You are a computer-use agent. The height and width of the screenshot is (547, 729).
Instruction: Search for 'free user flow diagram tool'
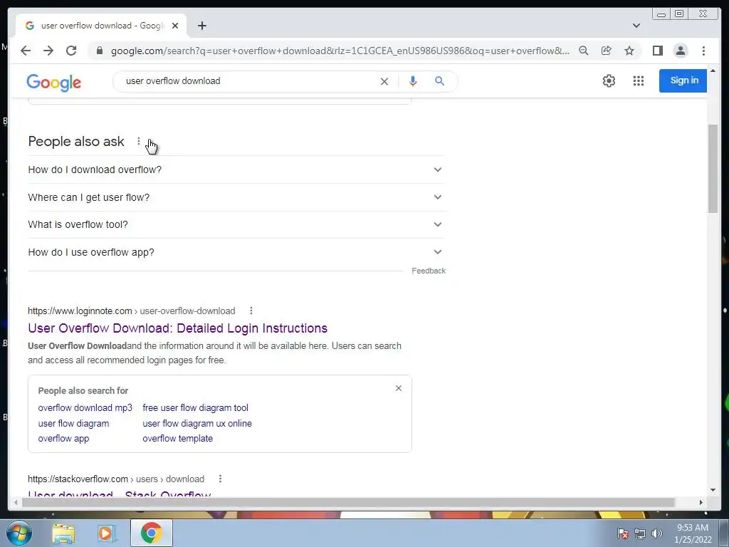[195, 408]
